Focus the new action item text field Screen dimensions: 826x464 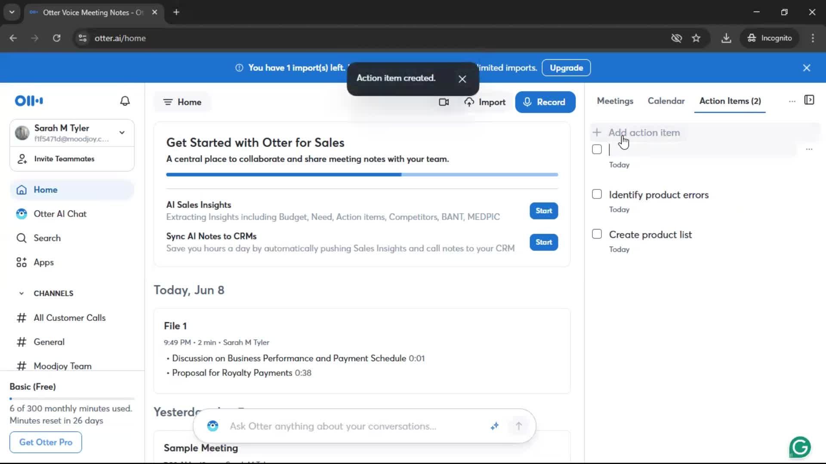702,150
